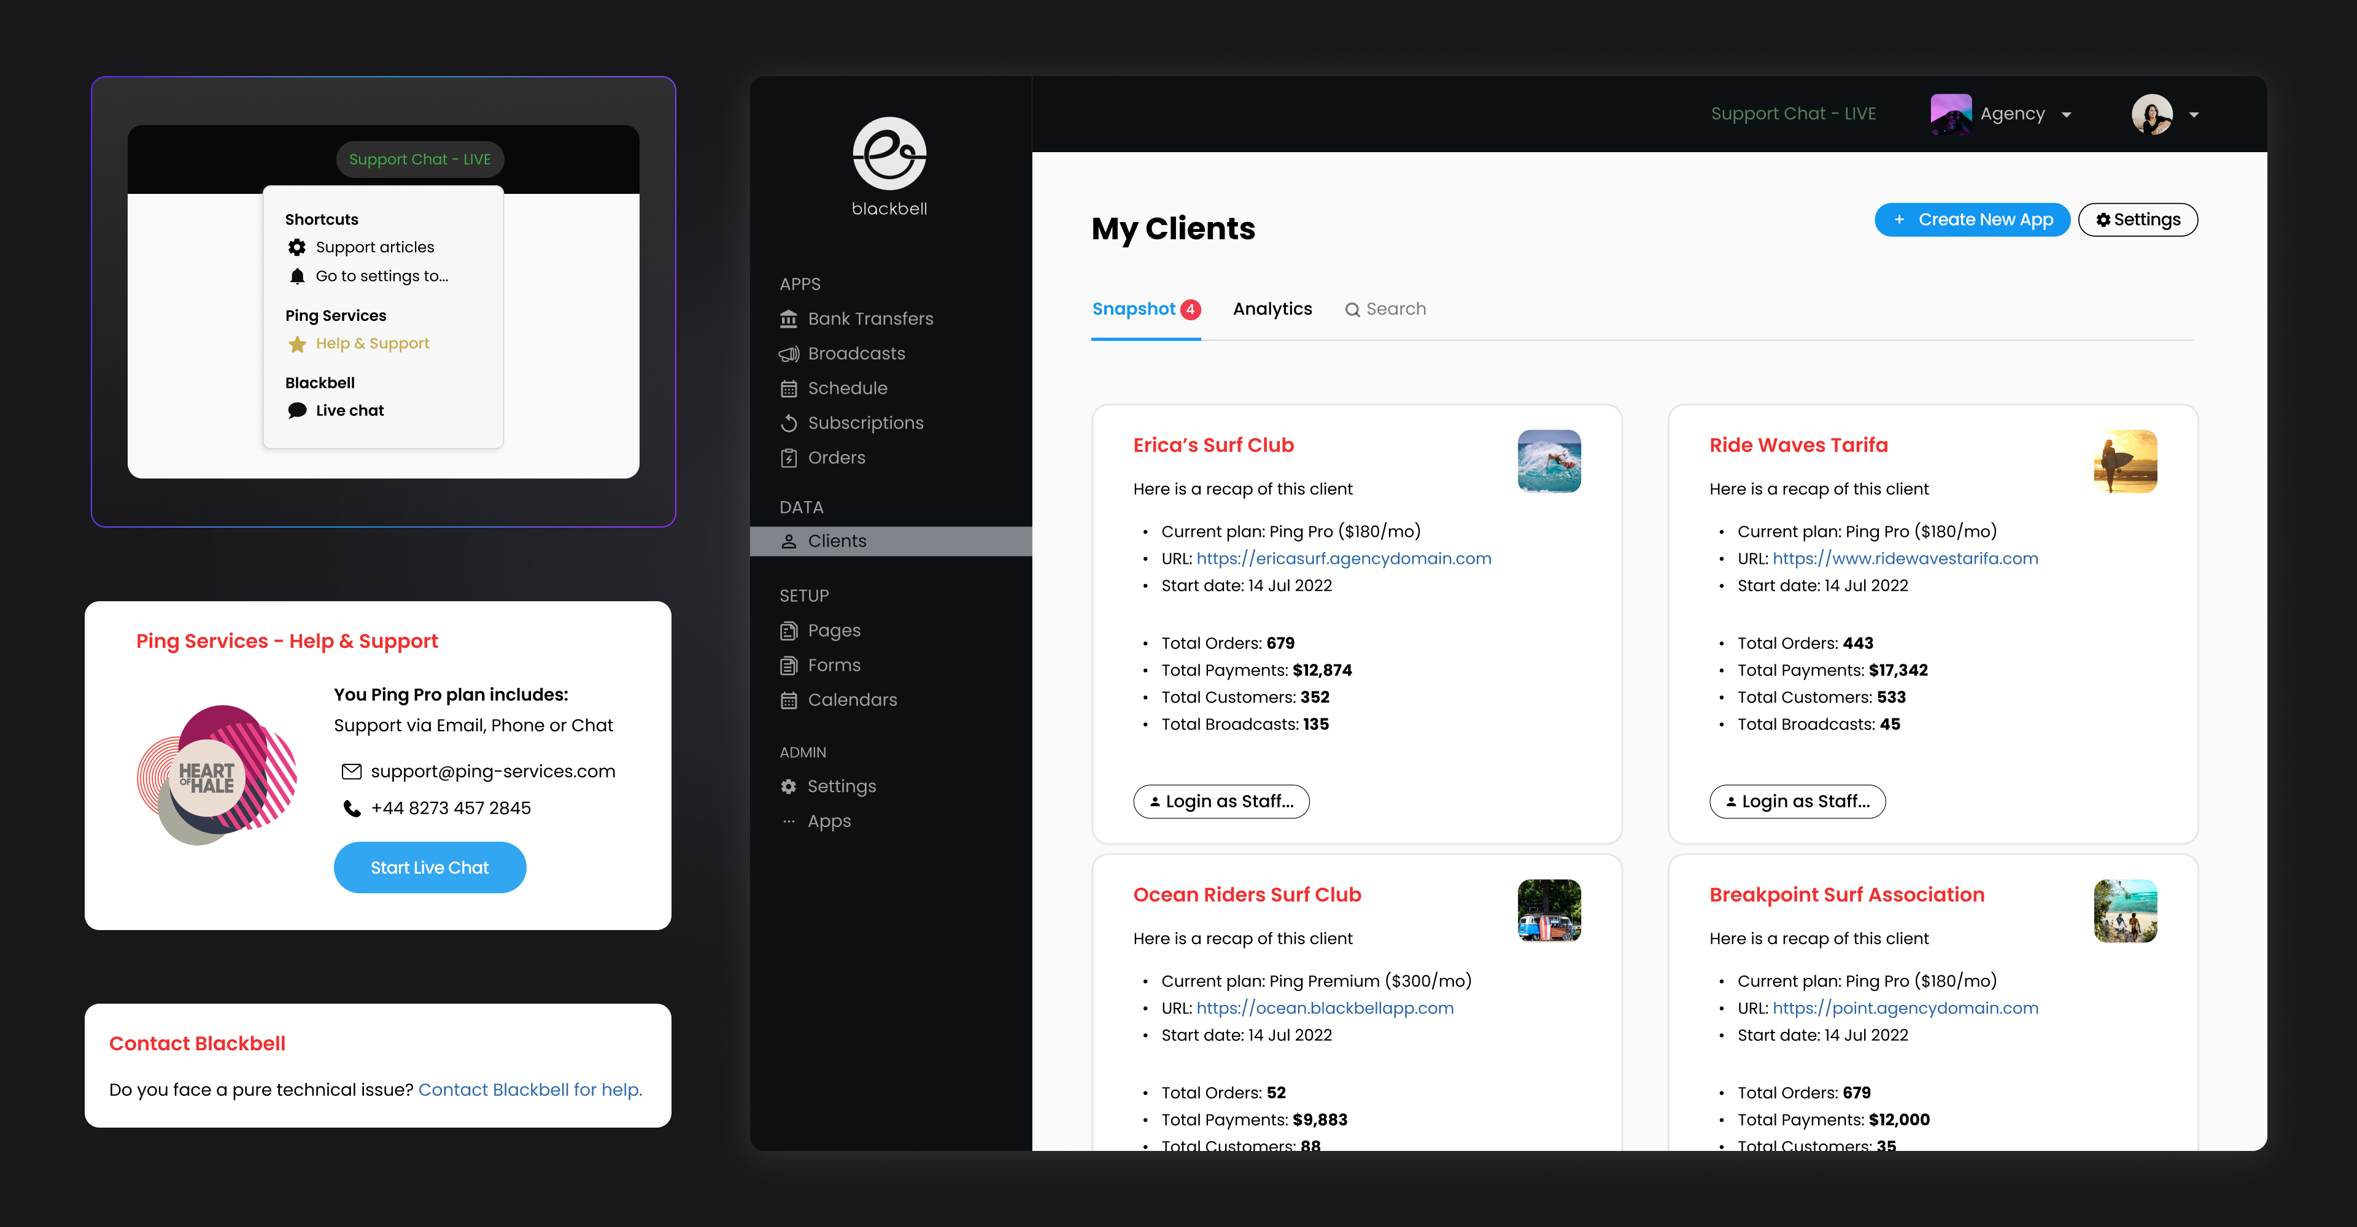The image size is (2357, 1227).
Task: Click Breakpoint Surf Association thumbnail
Action: (2126, 910)
